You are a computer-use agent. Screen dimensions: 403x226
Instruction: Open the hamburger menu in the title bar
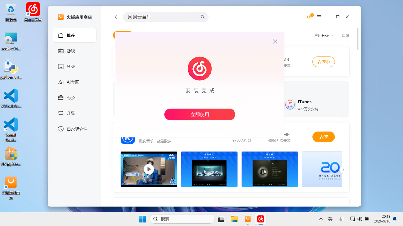tap(319, 17)
